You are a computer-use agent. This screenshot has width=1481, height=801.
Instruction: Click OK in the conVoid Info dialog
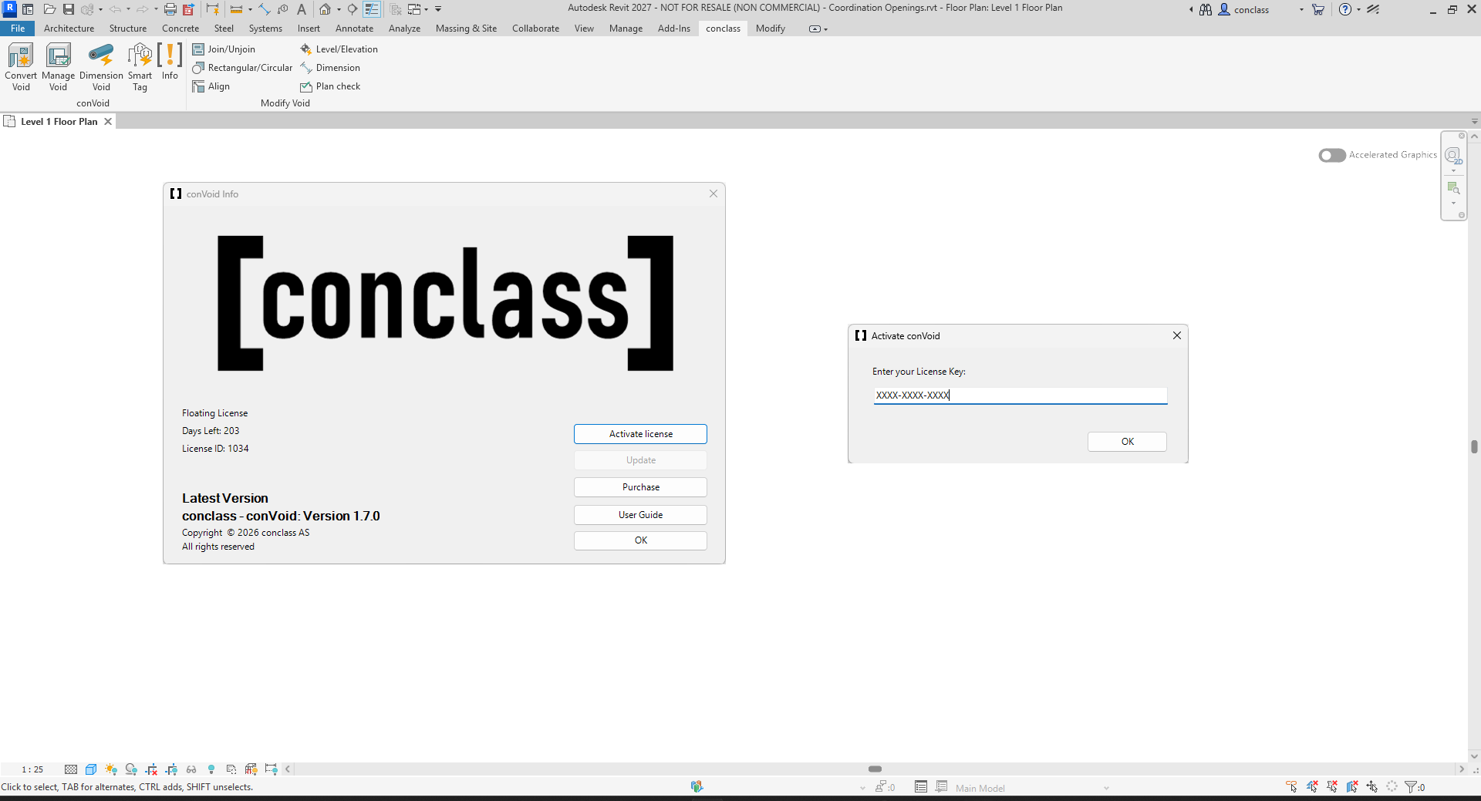pos(640,540)
